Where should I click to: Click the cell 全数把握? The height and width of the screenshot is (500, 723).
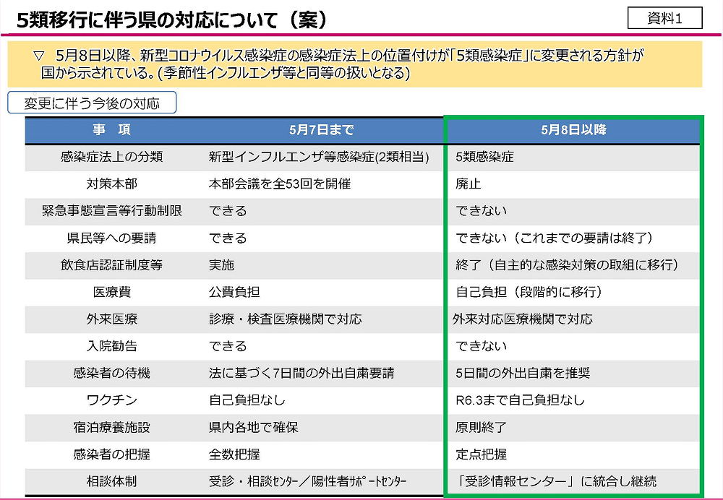(234, 454)
